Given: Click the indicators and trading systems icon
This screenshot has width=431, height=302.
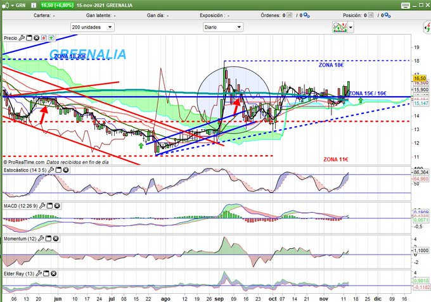Looking at the screenshot, I should (340, 27).
